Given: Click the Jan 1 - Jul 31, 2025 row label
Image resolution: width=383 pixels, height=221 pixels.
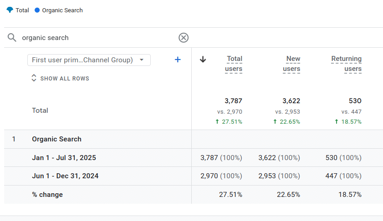Looking at the screenshot, I should tap(64, 158).
